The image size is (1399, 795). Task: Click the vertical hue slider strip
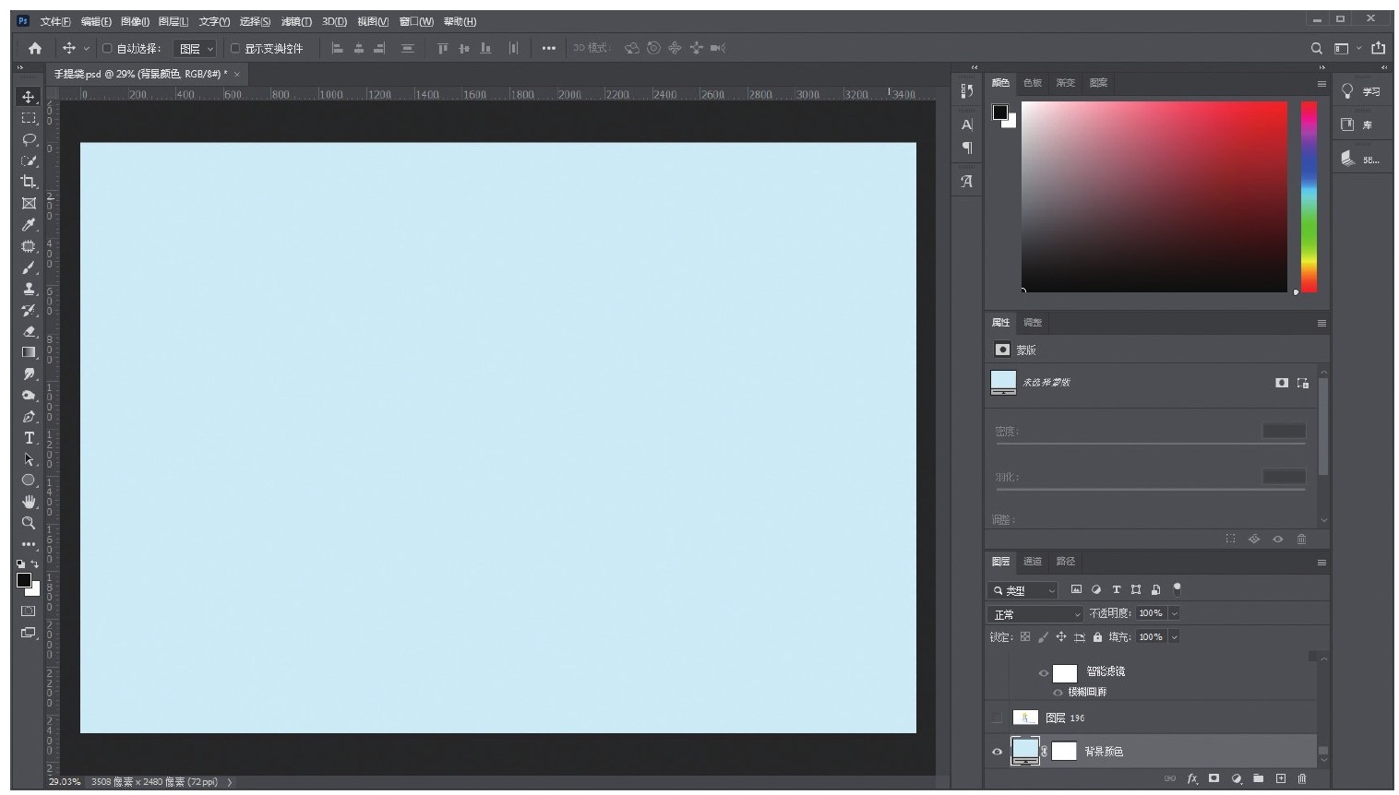pos(1309,197)
